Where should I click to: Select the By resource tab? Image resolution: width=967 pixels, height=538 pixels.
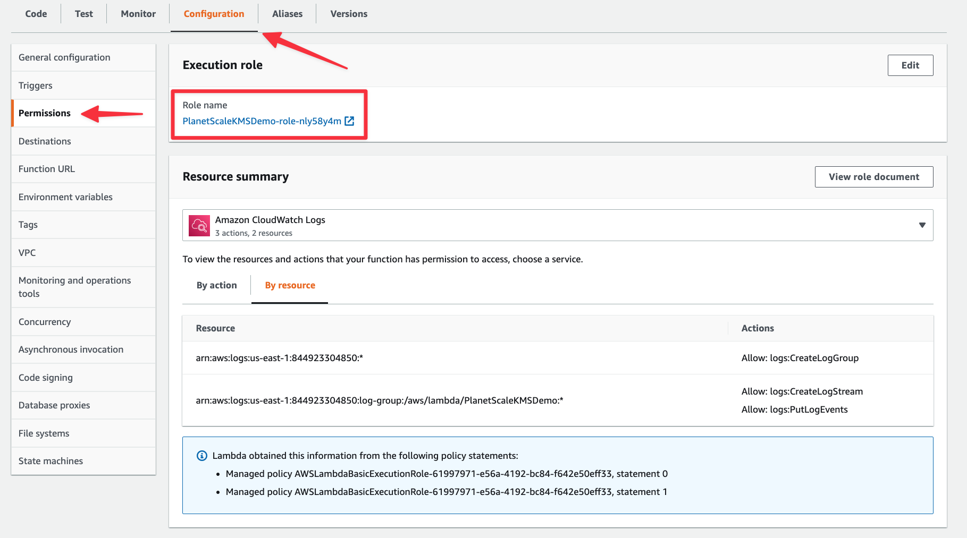[x=290, y=285]
